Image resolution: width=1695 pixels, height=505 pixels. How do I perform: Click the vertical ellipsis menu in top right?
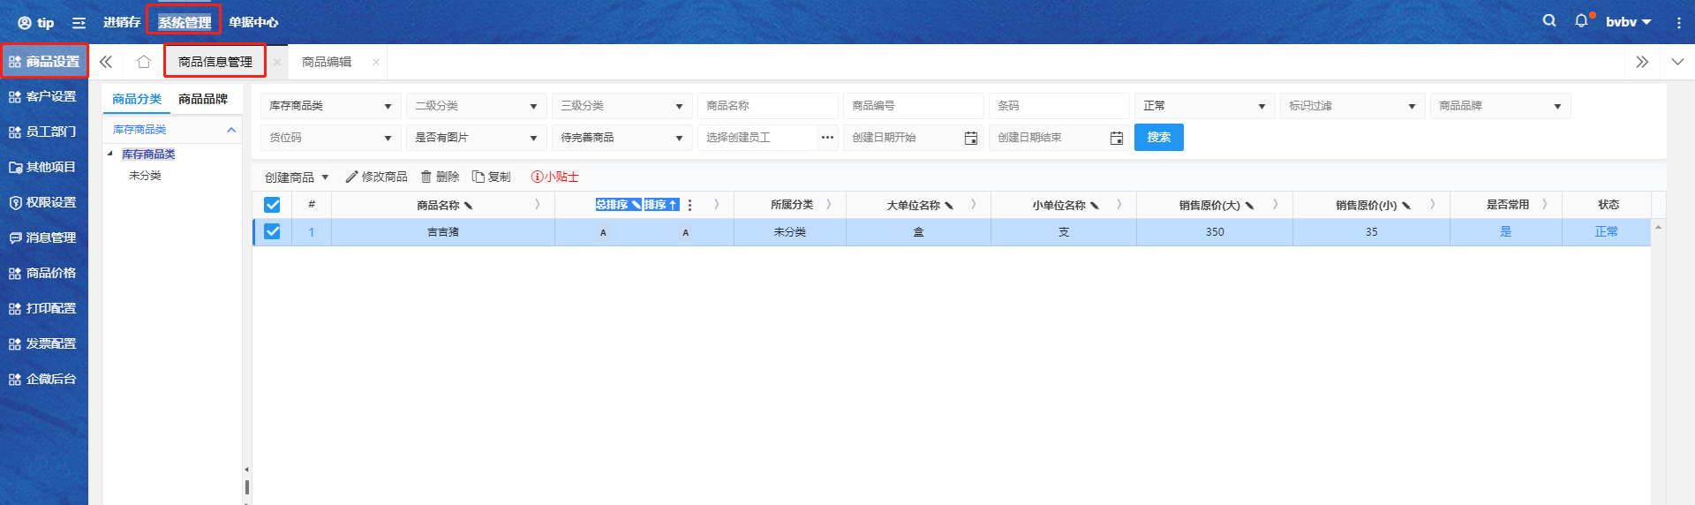(1678, 23)
